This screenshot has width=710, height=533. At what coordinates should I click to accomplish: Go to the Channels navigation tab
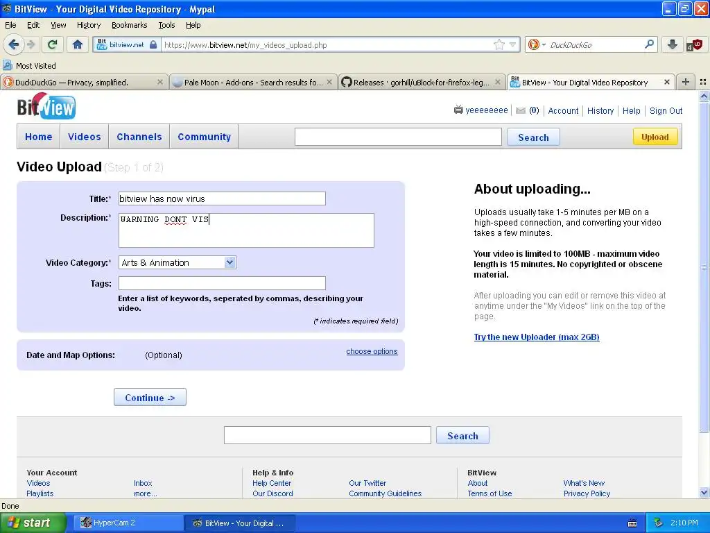click(x=139, y=137)
